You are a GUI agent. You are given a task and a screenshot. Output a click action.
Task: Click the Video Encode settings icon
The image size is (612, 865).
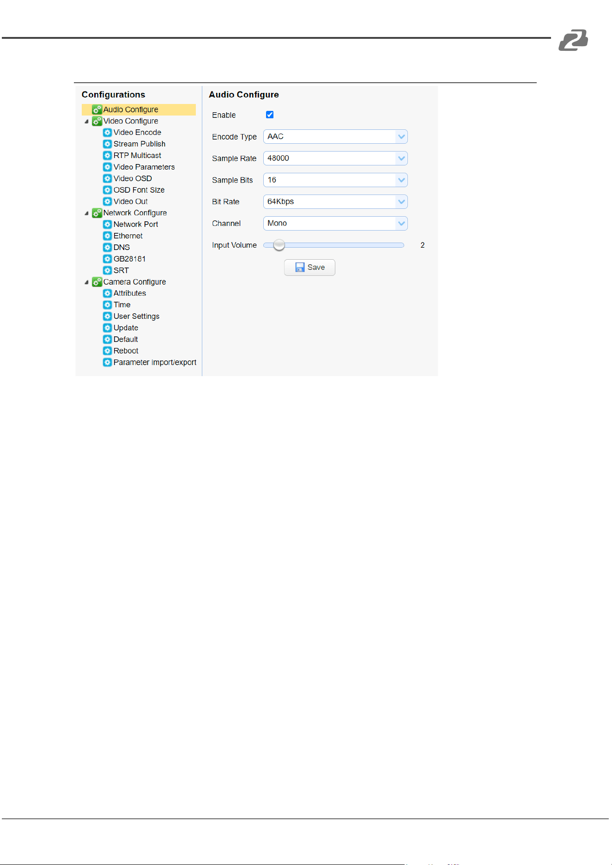(x=107, y=133)
